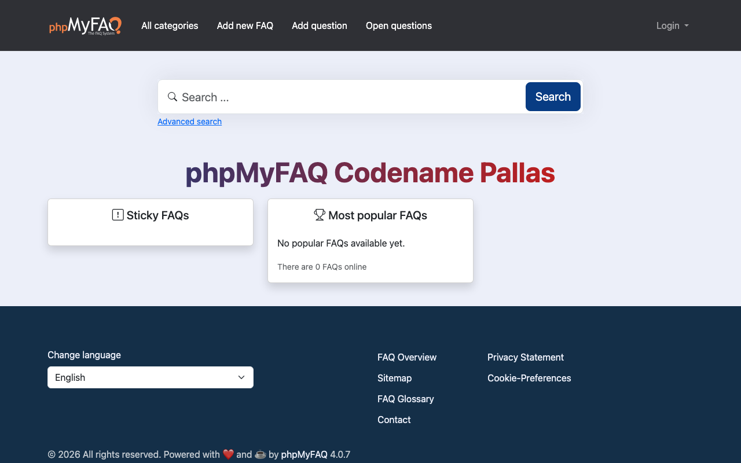
Task: Open the FAQ Glossary link
Action: (x=406, y=399)
